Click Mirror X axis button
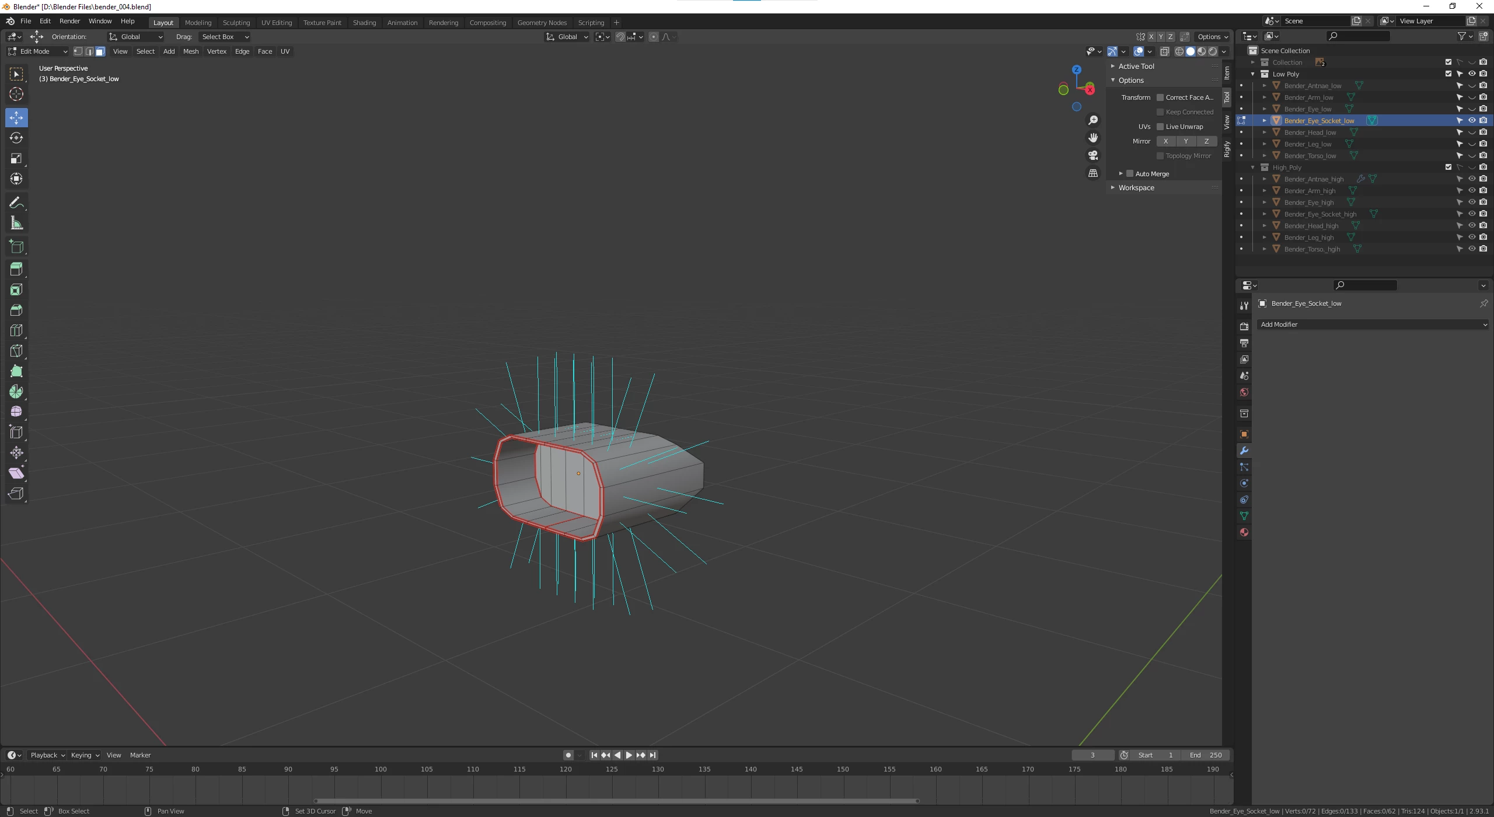Screen dimensions: 1494x817 [1165, 141]
